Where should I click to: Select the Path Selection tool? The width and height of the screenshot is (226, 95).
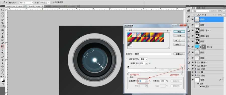[x=3, y=63]
